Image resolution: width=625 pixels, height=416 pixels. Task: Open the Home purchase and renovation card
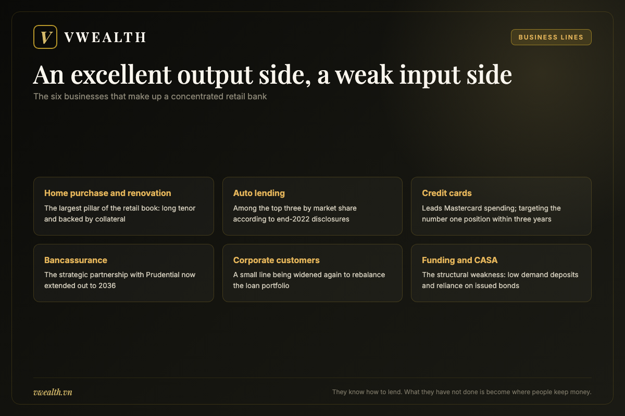click(123, 206)
